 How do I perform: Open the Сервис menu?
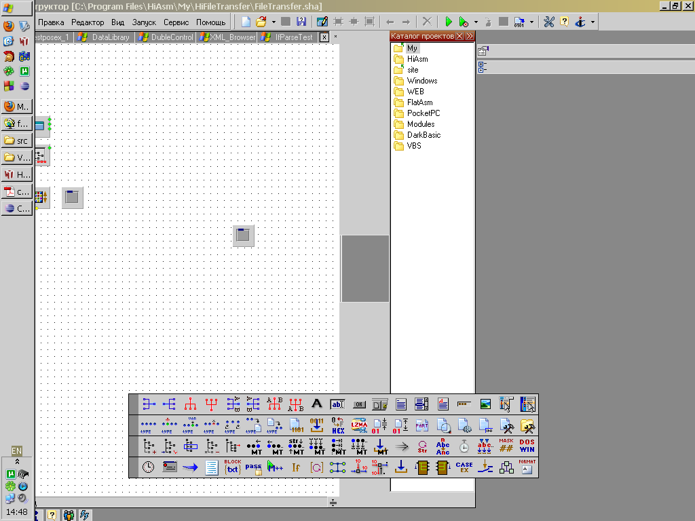[176, 22]
